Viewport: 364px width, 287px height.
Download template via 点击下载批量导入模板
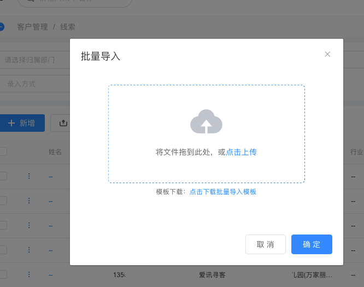(222, 192)
